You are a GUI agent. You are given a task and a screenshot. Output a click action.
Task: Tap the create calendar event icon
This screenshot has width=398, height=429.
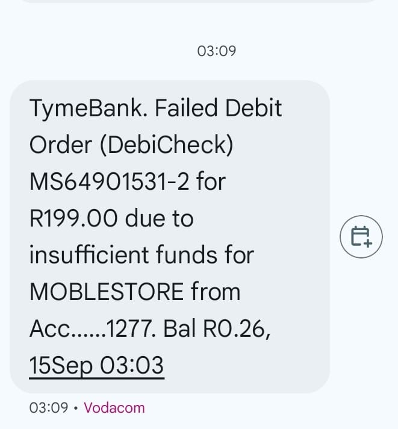point(361,236)
